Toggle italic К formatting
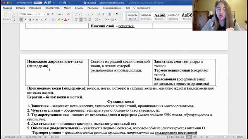Screen dimensions: 248x139 tap(26, 20)
